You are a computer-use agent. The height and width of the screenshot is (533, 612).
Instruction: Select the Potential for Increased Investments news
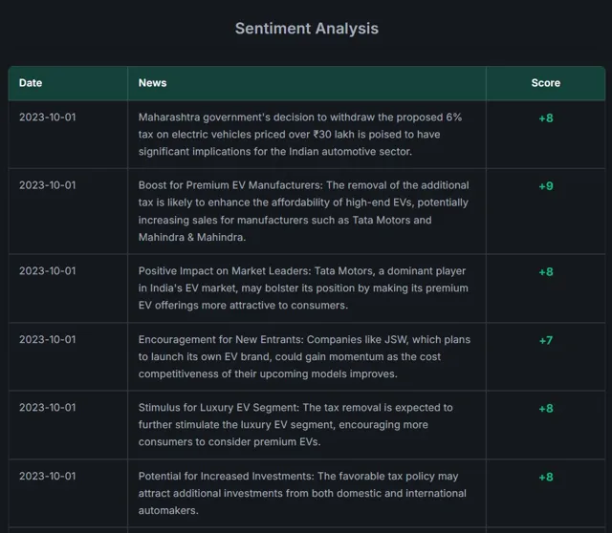pyautogui.click(x=302, y=493)
